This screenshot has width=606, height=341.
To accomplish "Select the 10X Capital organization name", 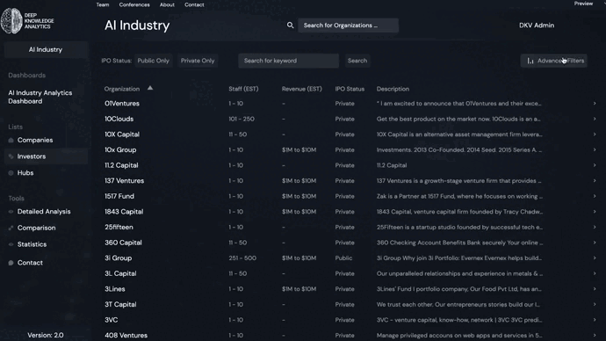I will pyautogui.click(x=122, y=134).
